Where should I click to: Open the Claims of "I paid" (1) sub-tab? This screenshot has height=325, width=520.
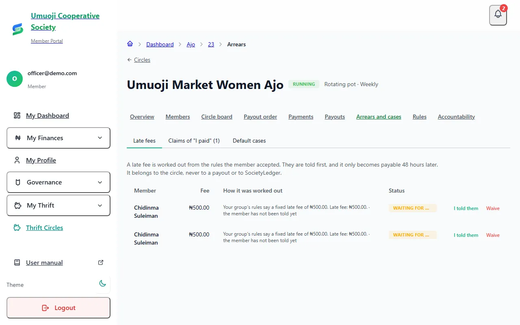pyautogui.click(x=194, y=141)
